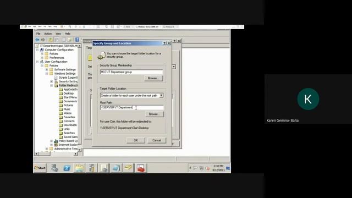Open Windows PowerShell from the taskbar

(67, 168)
